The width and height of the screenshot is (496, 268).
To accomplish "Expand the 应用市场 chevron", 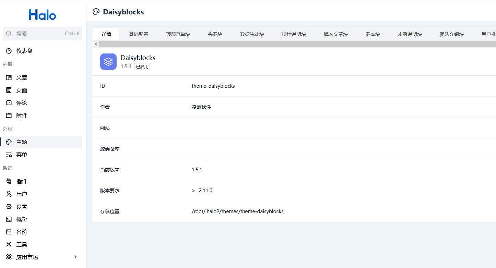I will 76,257.
